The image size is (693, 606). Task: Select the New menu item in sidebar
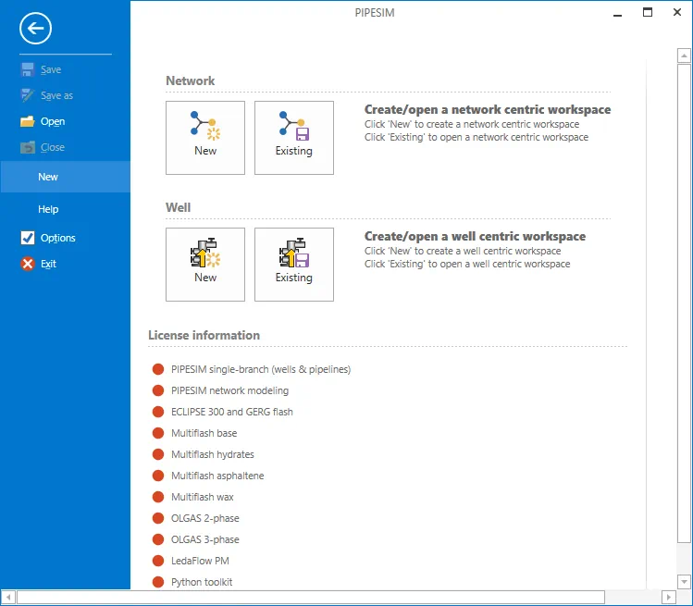point(66,177)
